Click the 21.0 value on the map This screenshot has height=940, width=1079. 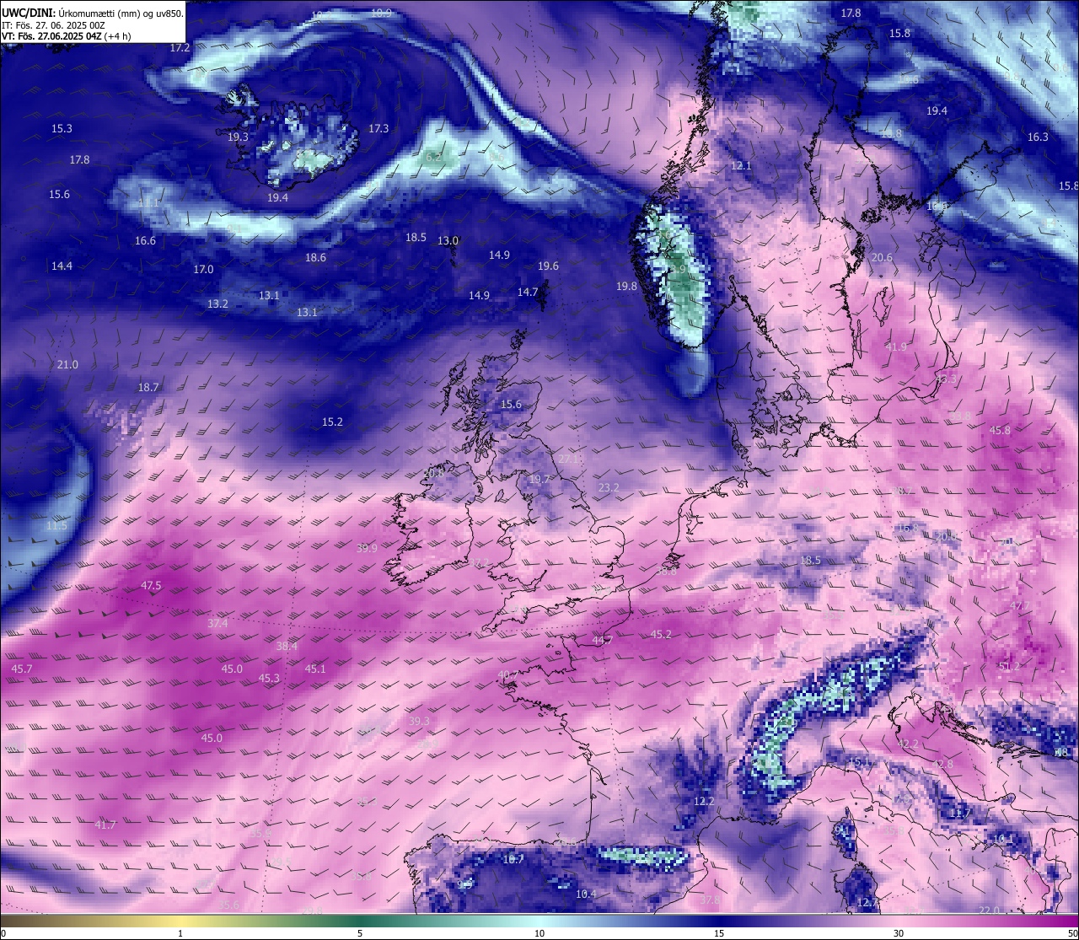[67, 365]
